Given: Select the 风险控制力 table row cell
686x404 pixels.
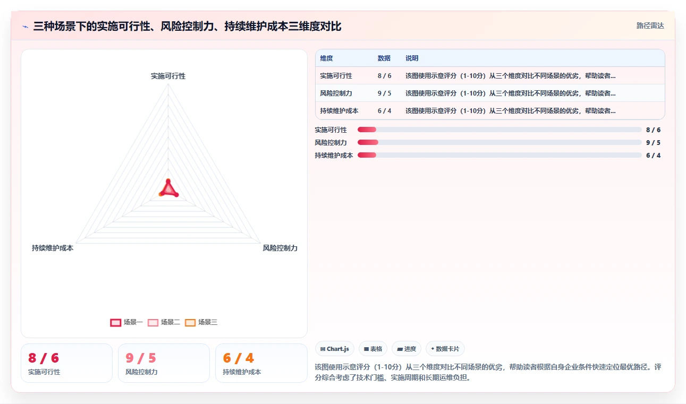Looking at the screenshot, I should click(x=336, y=93).
